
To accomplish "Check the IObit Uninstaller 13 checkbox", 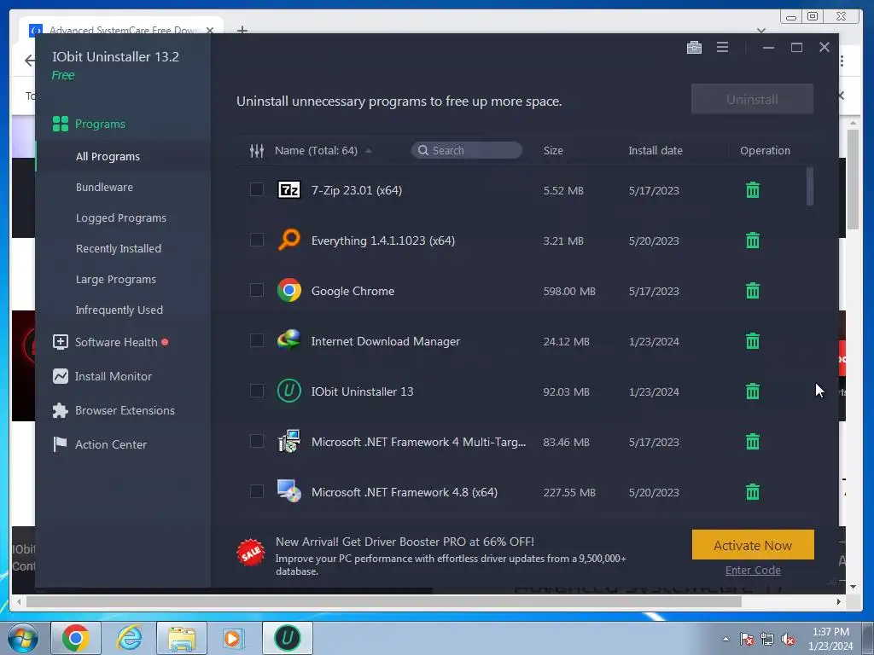I will 256,391.
